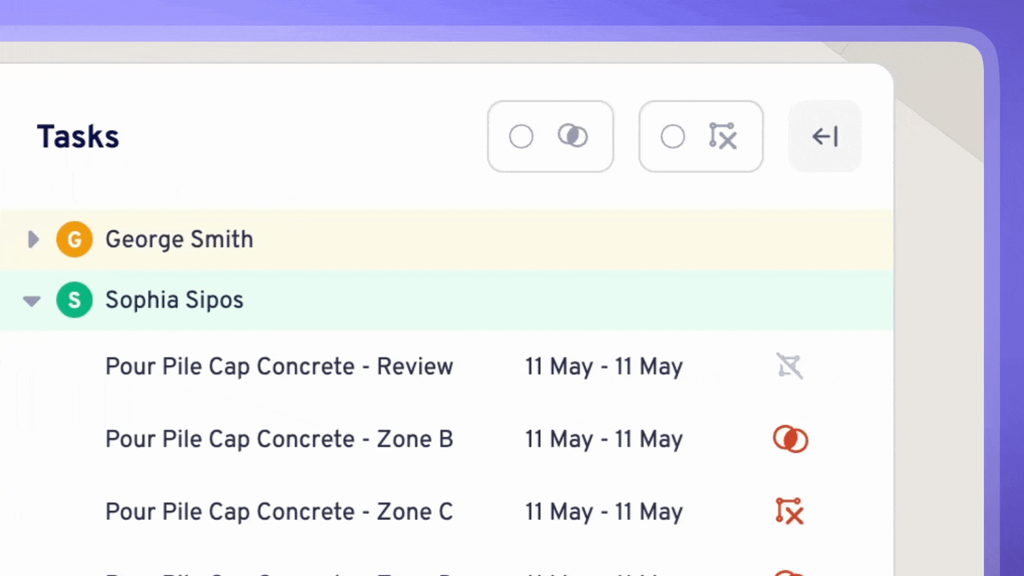Click the date range of the Zone B task
The image size is (1024, 576).
point(604,439)
